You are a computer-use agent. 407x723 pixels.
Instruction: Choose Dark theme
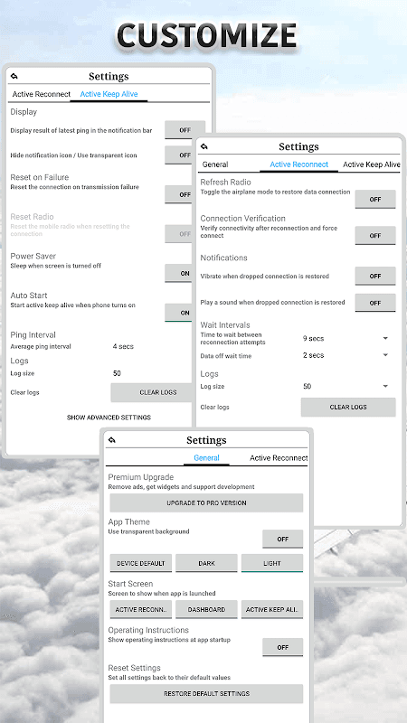206,563
